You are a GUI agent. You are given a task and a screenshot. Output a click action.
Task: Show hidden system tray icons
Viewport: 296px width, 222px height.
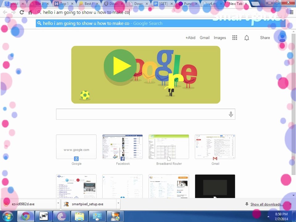tap(268, 216)
